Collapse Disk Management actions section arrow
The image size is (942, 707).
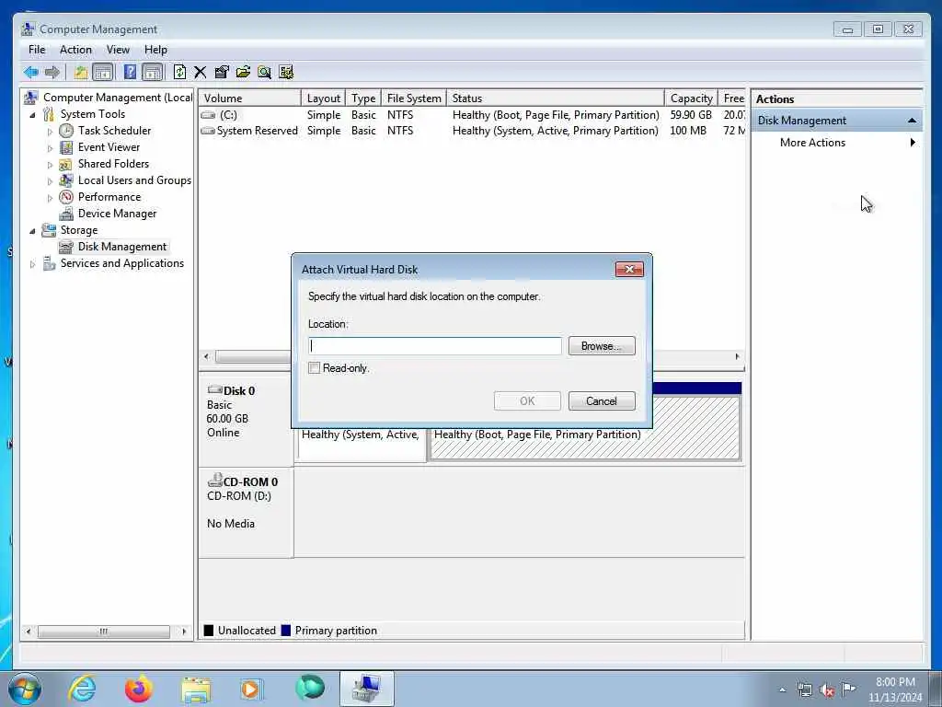point(912,121)
